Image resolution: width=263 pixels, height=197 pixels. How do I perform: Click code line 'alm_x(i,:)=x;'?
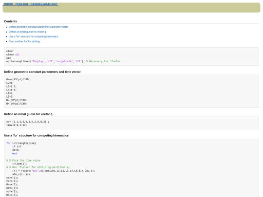[22, 174]
